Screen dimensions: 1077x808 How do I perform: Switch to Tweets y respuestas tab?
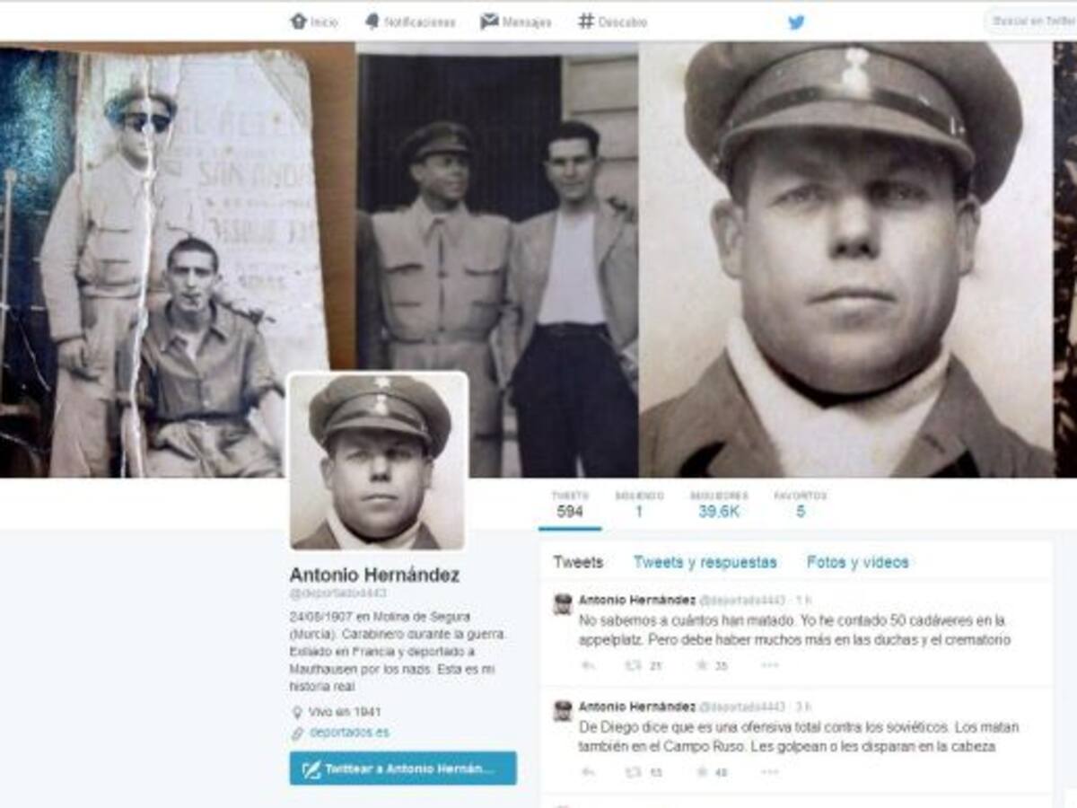pyautogui.click(x=705, y=563)
